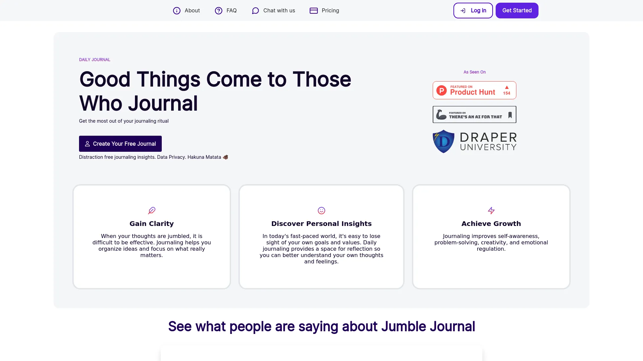This screenshot has width=643, height=361.
Task: Click the Achieve Growth description paragraph
Action: point(491,243)
